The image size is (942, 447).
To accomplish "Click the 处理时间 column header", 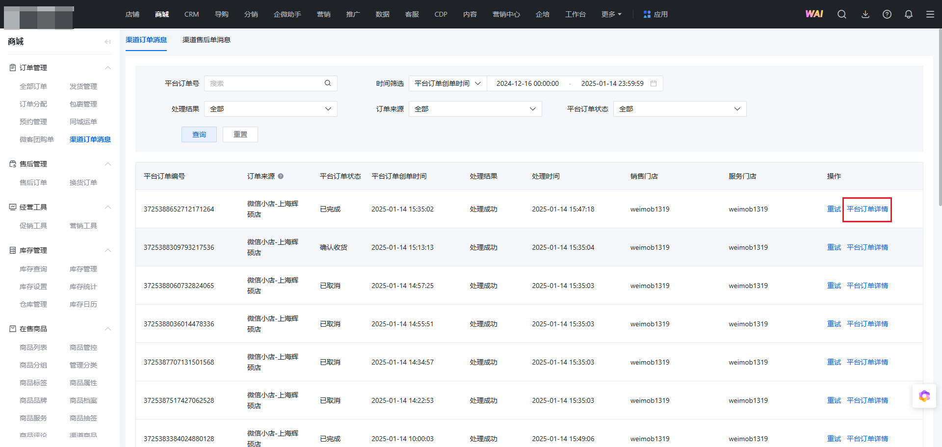I will (546, 176).
